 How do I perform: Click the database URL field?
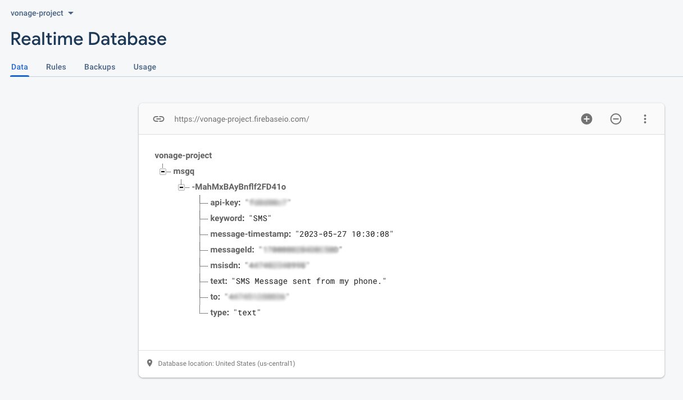(242, 119)
